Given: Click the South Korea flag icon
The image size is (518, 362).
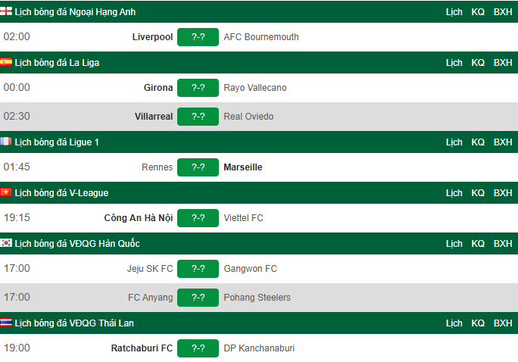Looking at the screenshot, I should [x=6, y=243].
